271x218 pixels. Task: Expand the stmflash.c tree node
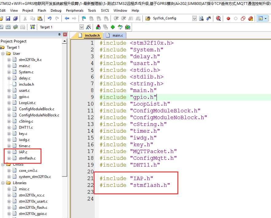pos(9,158)
